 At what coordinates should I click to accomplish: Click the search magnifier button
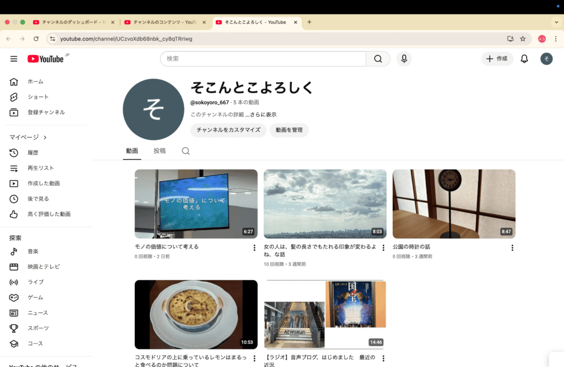pyautogui.click(x=378, y=59)
